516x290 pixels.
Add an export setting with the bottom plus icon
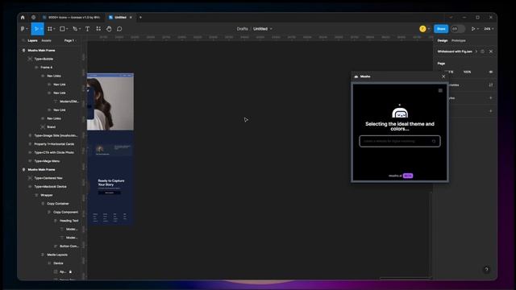491,111
